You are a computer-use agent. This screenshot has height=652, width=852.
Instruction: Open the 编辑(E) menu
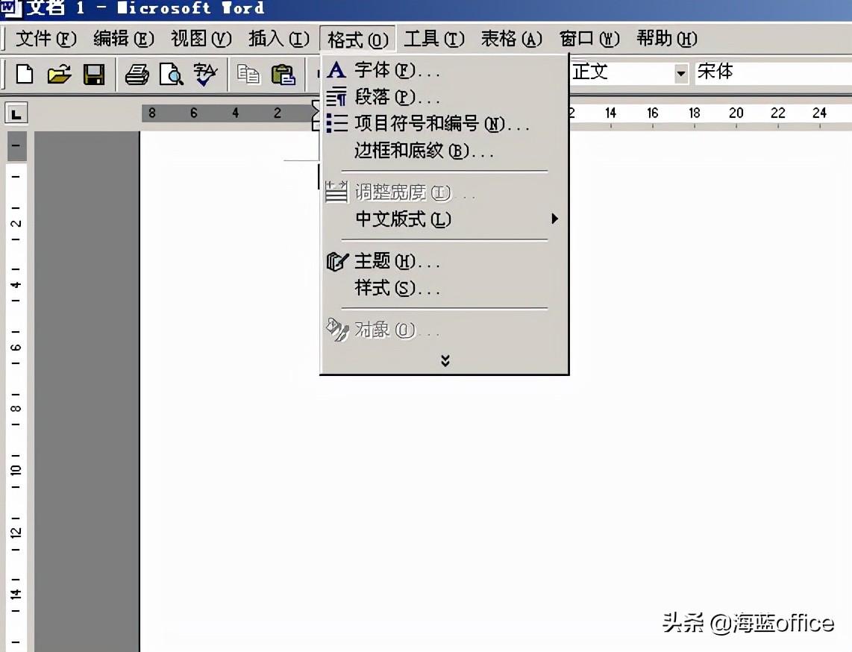(124, 39)
